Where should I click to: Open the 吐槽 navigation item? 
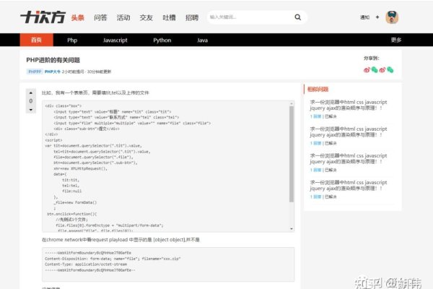point(169,17)
